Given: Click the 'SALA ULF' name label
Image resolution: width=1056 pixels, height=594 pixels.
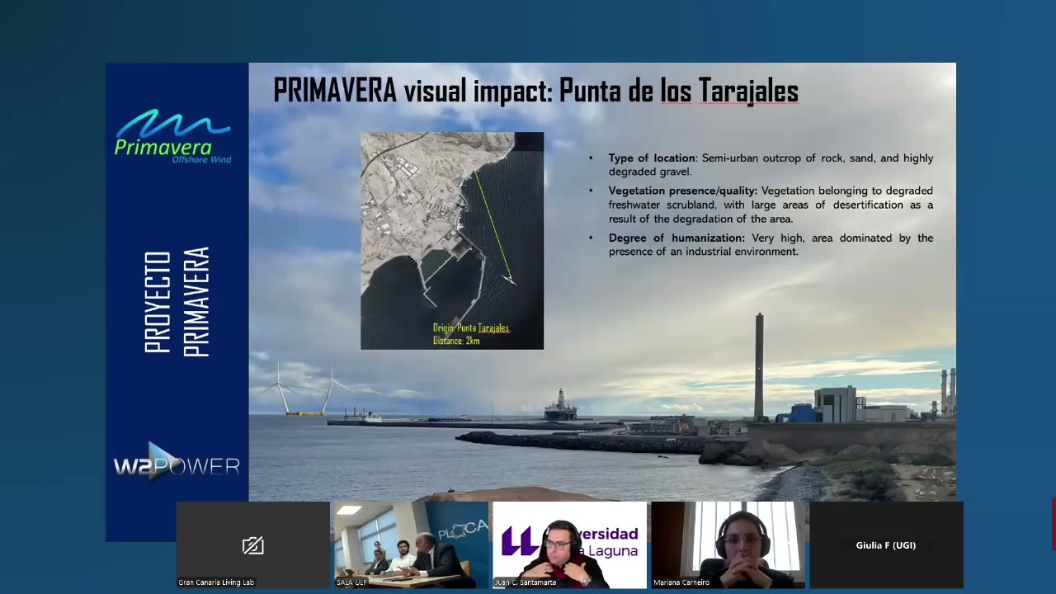Looking at the screenshot, I should click(351, 582).
